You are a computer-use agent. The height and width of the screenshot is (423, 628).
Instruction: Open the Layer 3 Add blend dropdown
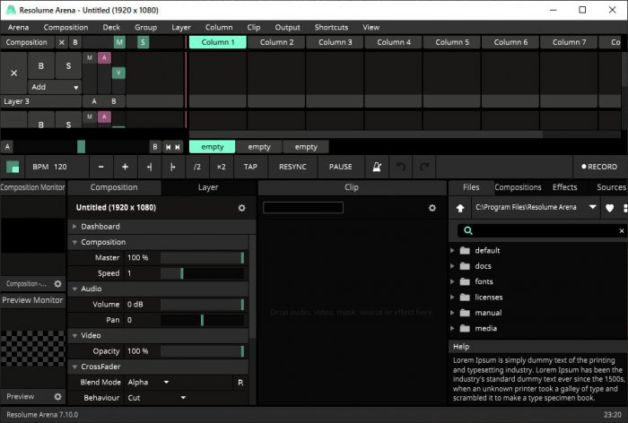click(x=55, y=87)
